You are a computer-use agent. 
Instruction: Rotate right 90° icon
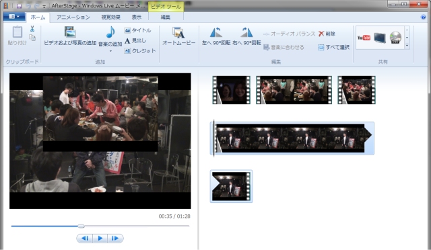(x=246, y=32)
